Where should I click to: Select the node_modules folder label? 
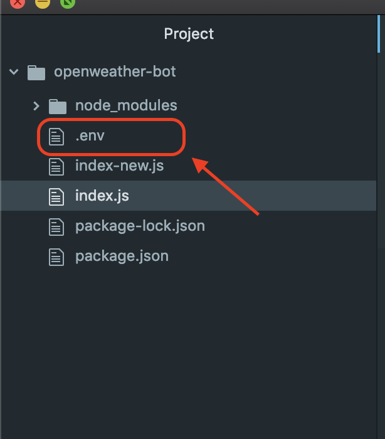[126, 105]
